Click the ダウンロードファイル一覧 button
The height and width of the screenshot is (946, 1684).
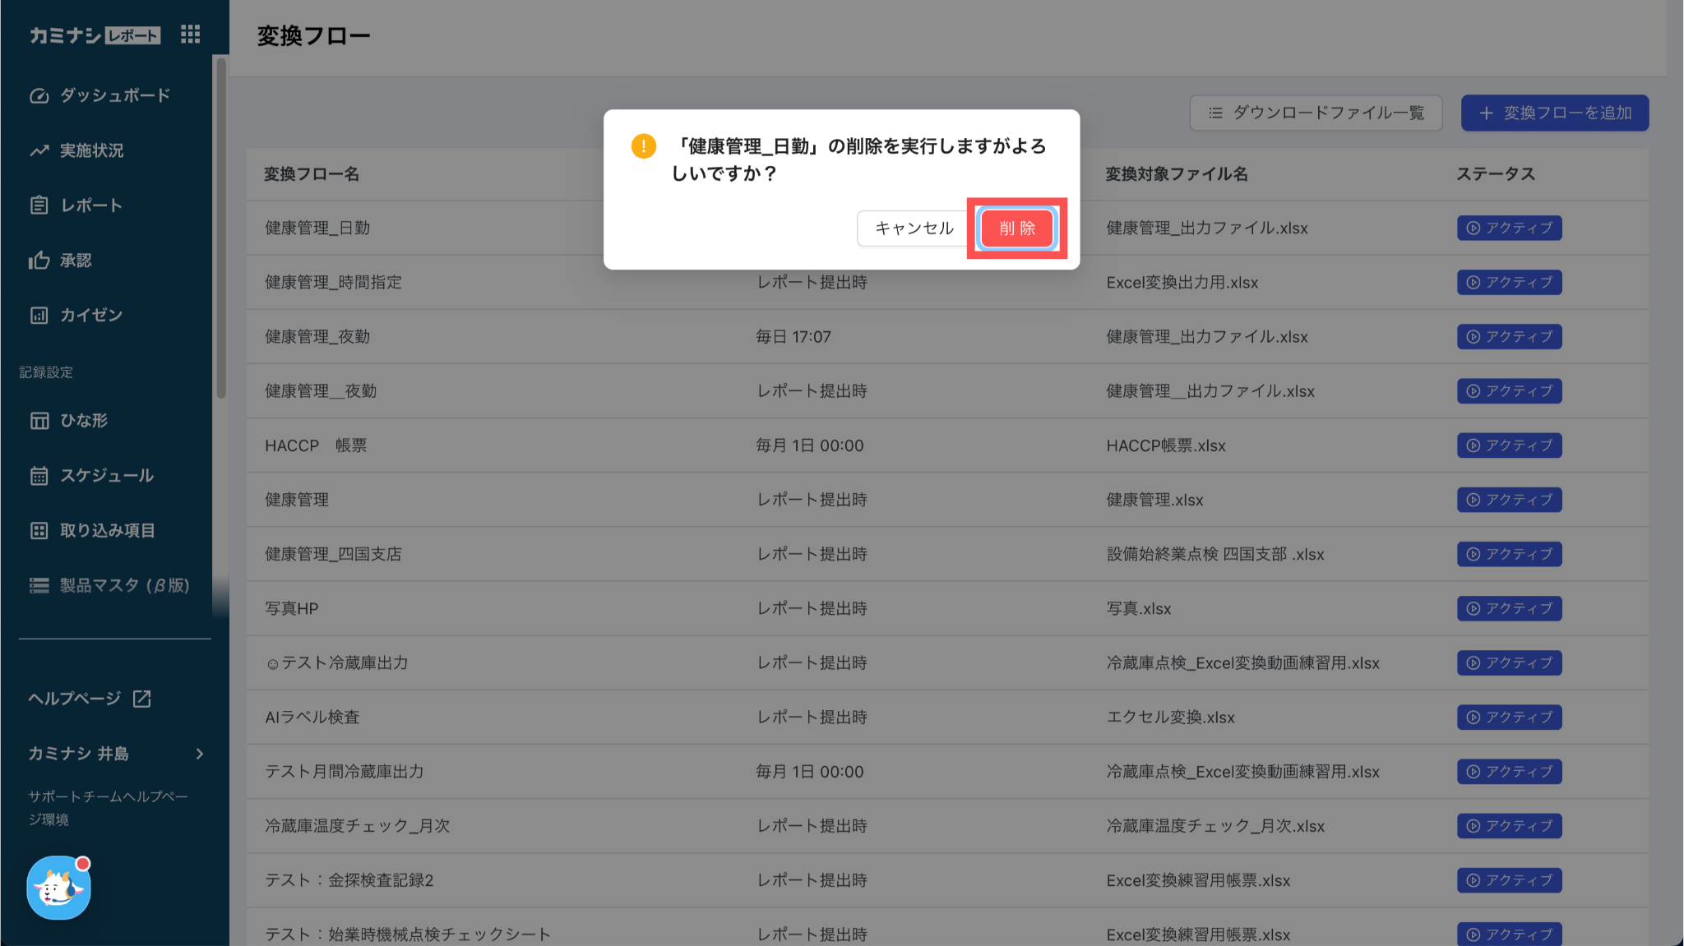click(x=1316, y=113)
